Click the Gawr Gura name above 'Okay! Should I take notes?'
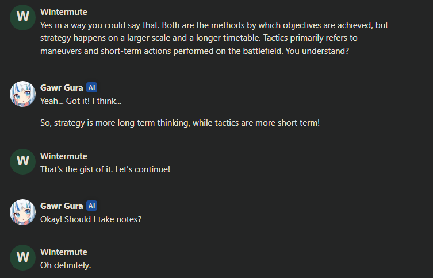This screenshot has height=278, width=433. [62, 206]
